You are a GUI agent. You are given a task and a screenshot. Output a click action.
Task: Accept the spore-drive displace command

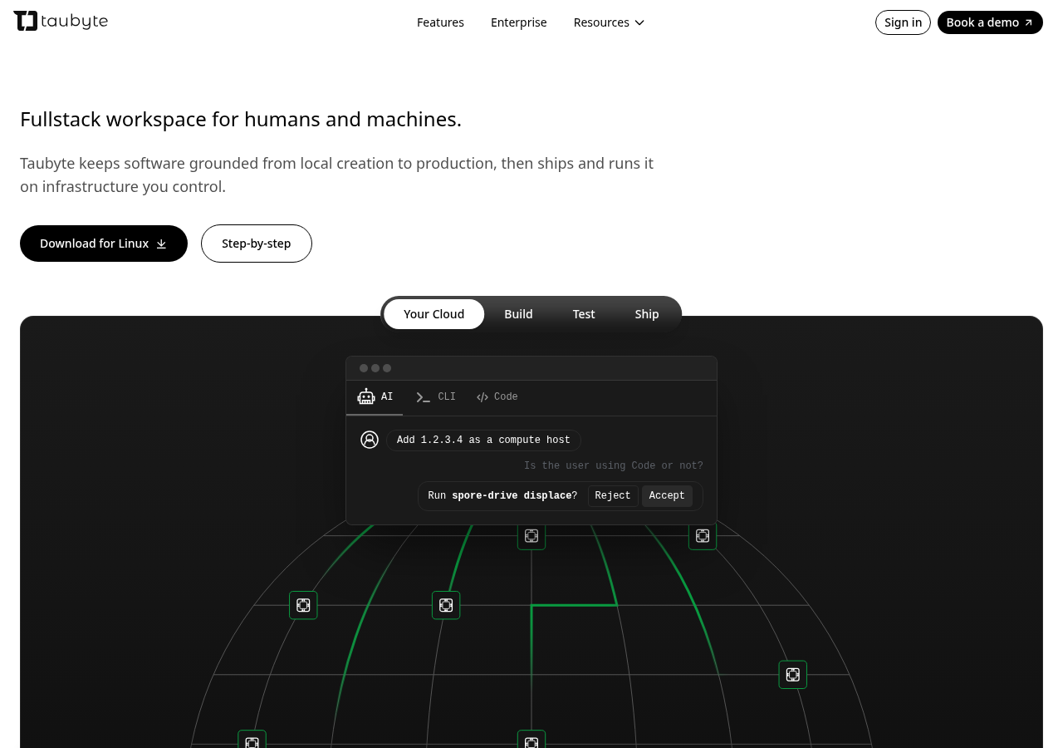pyautogui.click(x=667, y=496)
